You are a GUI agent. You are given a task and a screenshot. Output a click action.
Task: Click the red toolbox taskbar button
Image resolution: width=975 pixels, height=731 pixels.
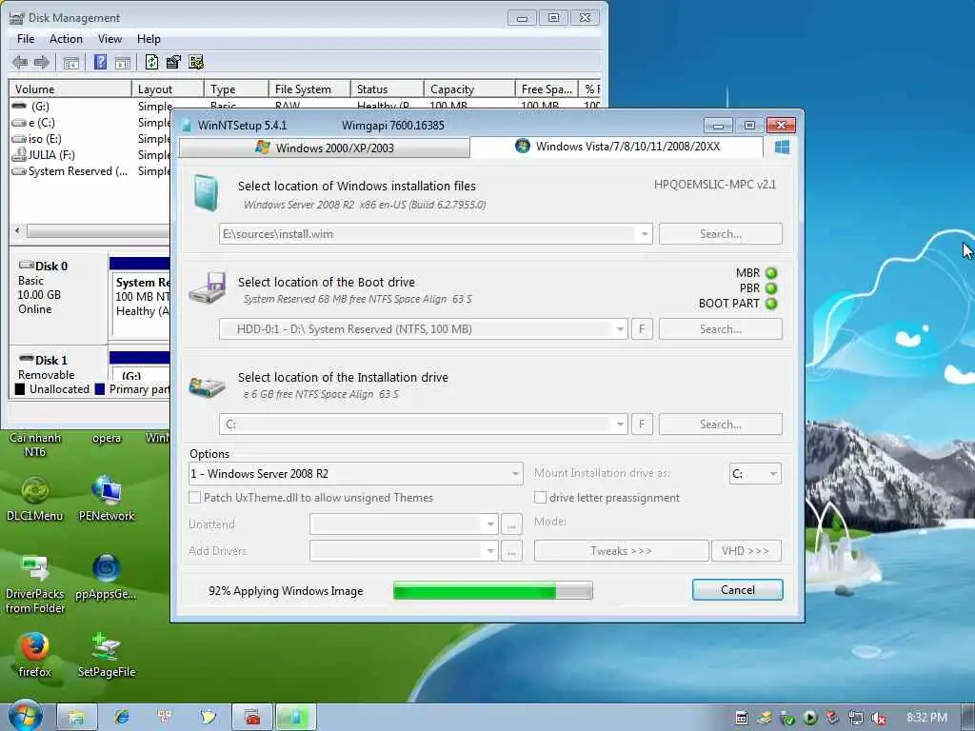251,718
